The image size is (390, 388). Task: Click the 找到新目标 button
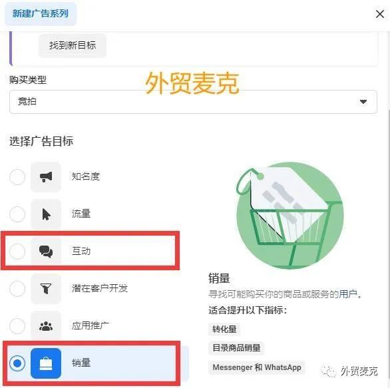click(73, 45)
